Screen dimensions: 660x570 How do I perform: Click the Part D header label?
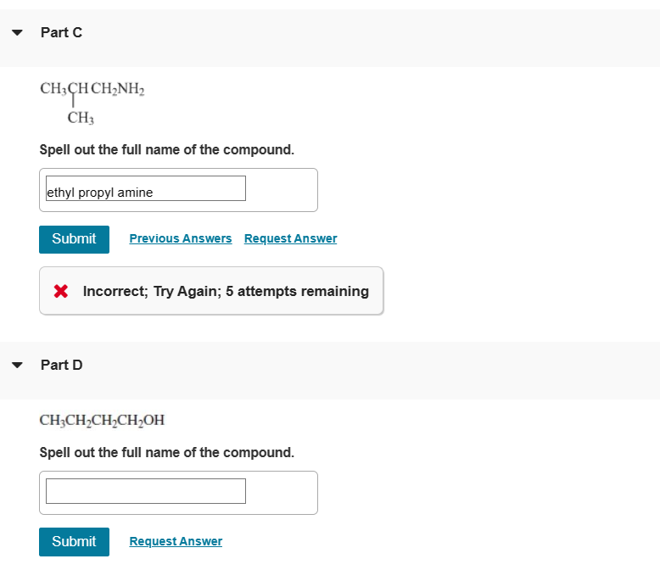tap(61, 365)
